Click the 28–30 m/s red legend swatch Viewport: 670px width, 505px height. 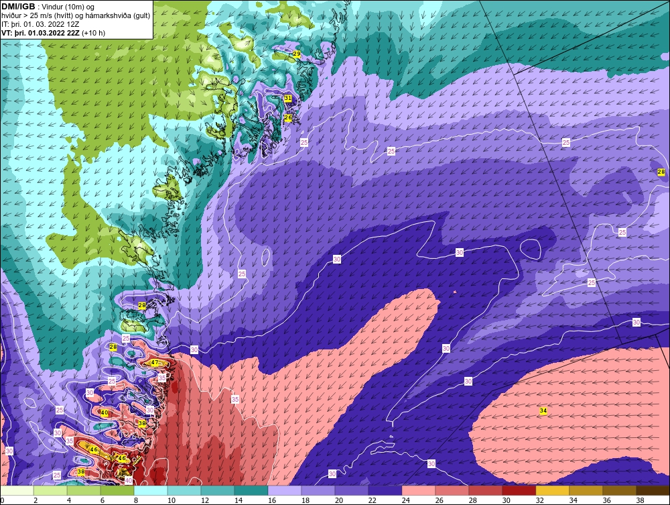[486, 490]
